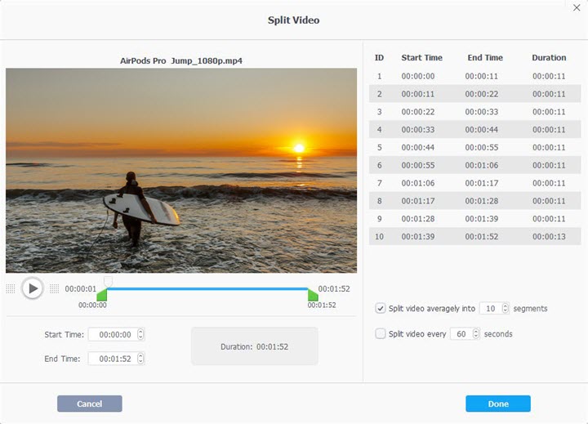The image size is (588, 424).
Task: Uncheck Split video averagely into segments
Action: tap(381, 309)
